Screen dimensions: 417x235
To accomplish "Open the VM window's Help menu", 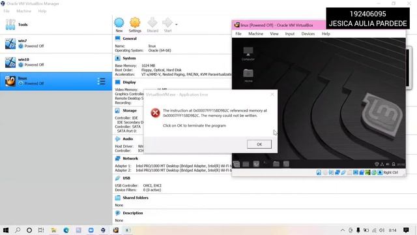I will point(326,34).
